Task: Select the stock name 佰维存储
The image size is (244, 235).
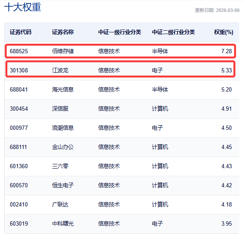Action: point(63,51)
